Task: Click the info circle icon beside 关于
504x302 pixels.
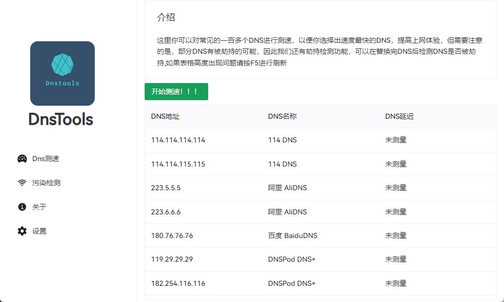Action: (x=22, y=207)
